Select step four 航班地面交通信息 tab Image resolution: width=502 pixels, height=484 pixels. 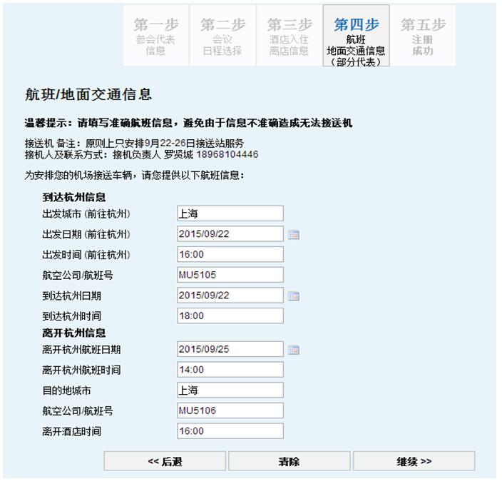356,36
